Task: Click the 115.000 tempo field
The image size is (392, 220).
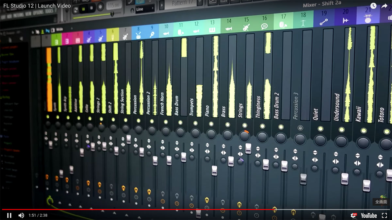Action: [114, 6]
